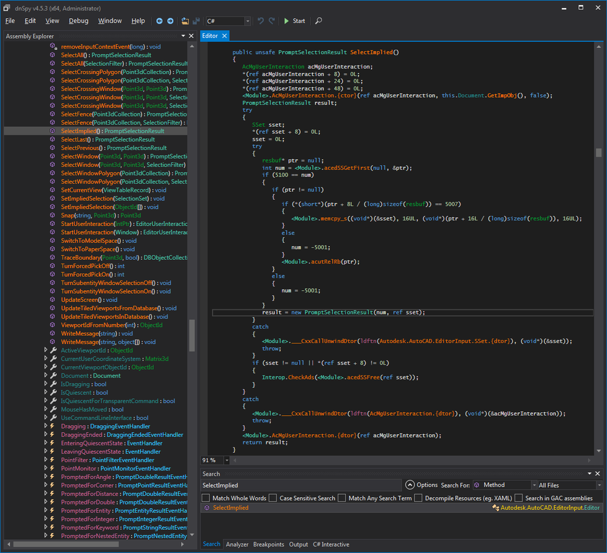Click the wrench property icon beside Document

click(54, 376)
